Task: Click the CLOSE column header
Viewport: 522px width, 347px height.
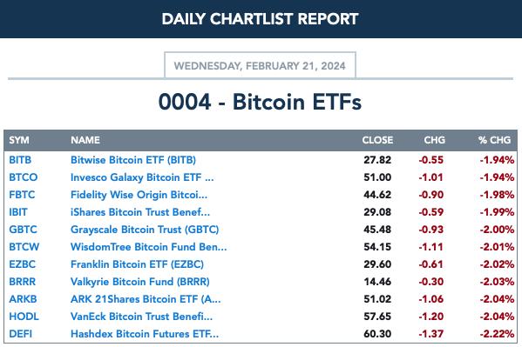Action: pyautogui.click(x=377, y=140)
